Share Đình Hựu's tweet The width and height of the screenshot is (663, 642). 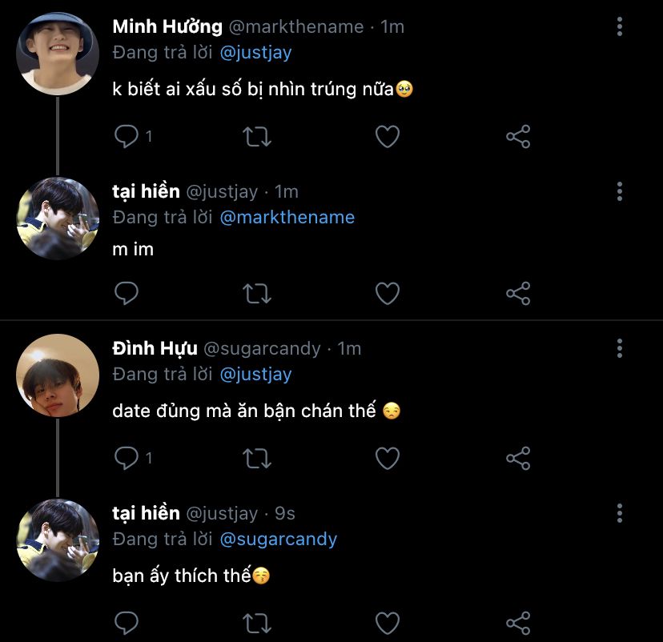tap(518, 458)
